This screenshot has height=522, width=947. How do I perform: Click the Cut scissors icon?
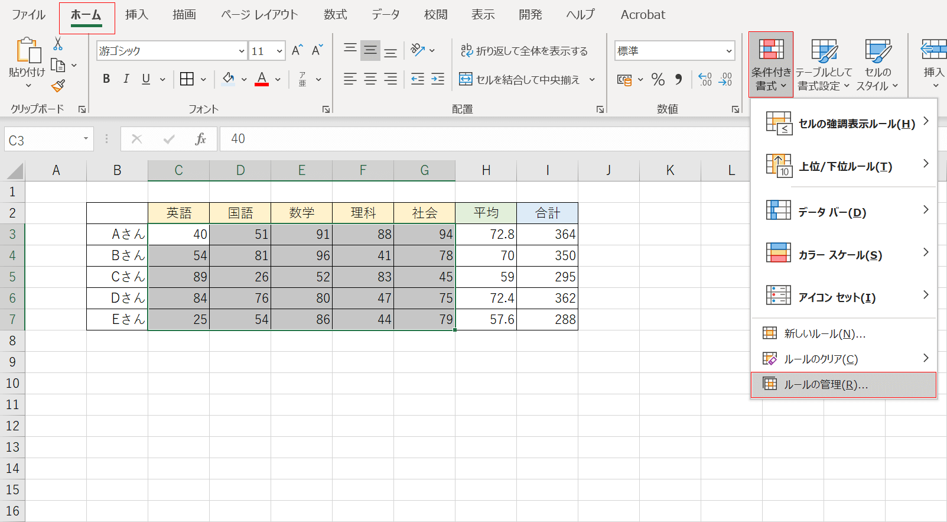point(58,44)
